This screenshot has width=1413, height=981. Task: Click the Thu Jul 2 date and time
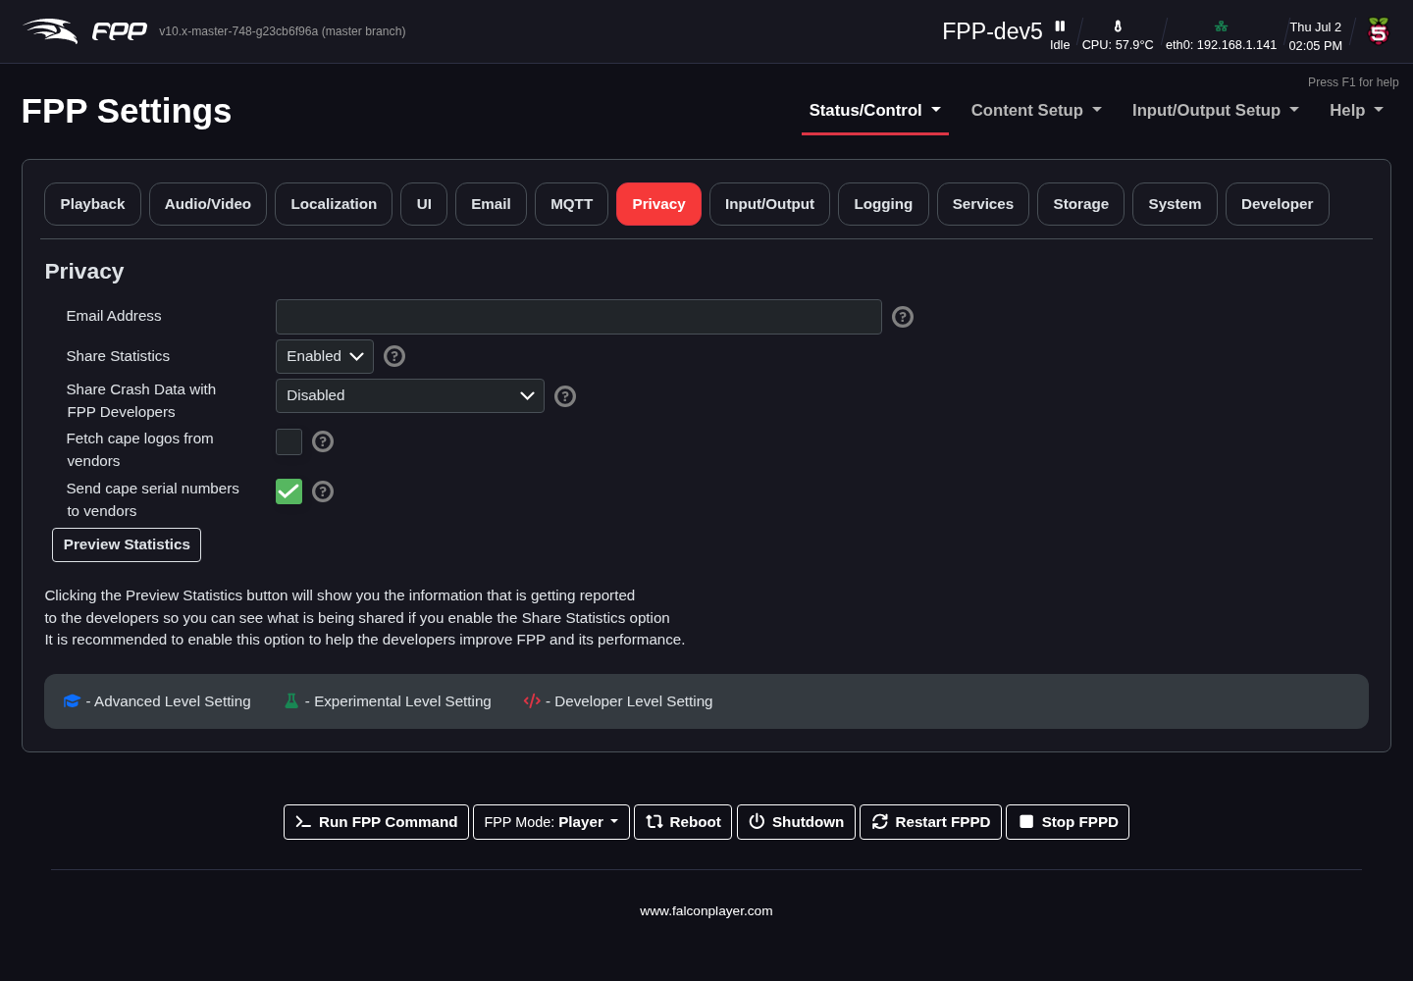[1315, 36]
